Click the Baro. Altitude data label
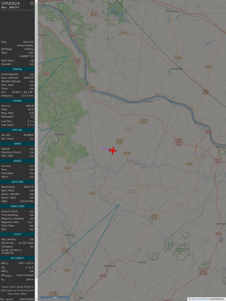Image resolution: width=226 pixels, height=301 pixels. click(10, 78)
